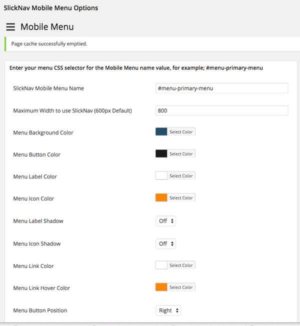Click the Mobile Menu page heading
This screenshot has height=326, width=300.
click(x=47, y=27)
